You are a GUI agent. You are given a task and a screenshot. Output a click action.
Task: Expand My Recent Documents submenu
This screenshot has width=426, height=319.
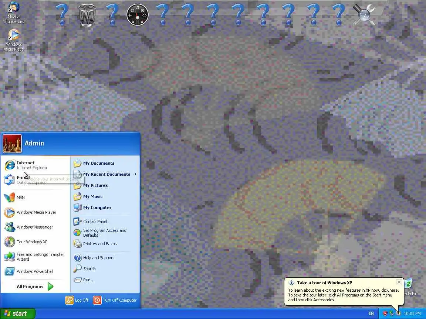tap(105, 174)
